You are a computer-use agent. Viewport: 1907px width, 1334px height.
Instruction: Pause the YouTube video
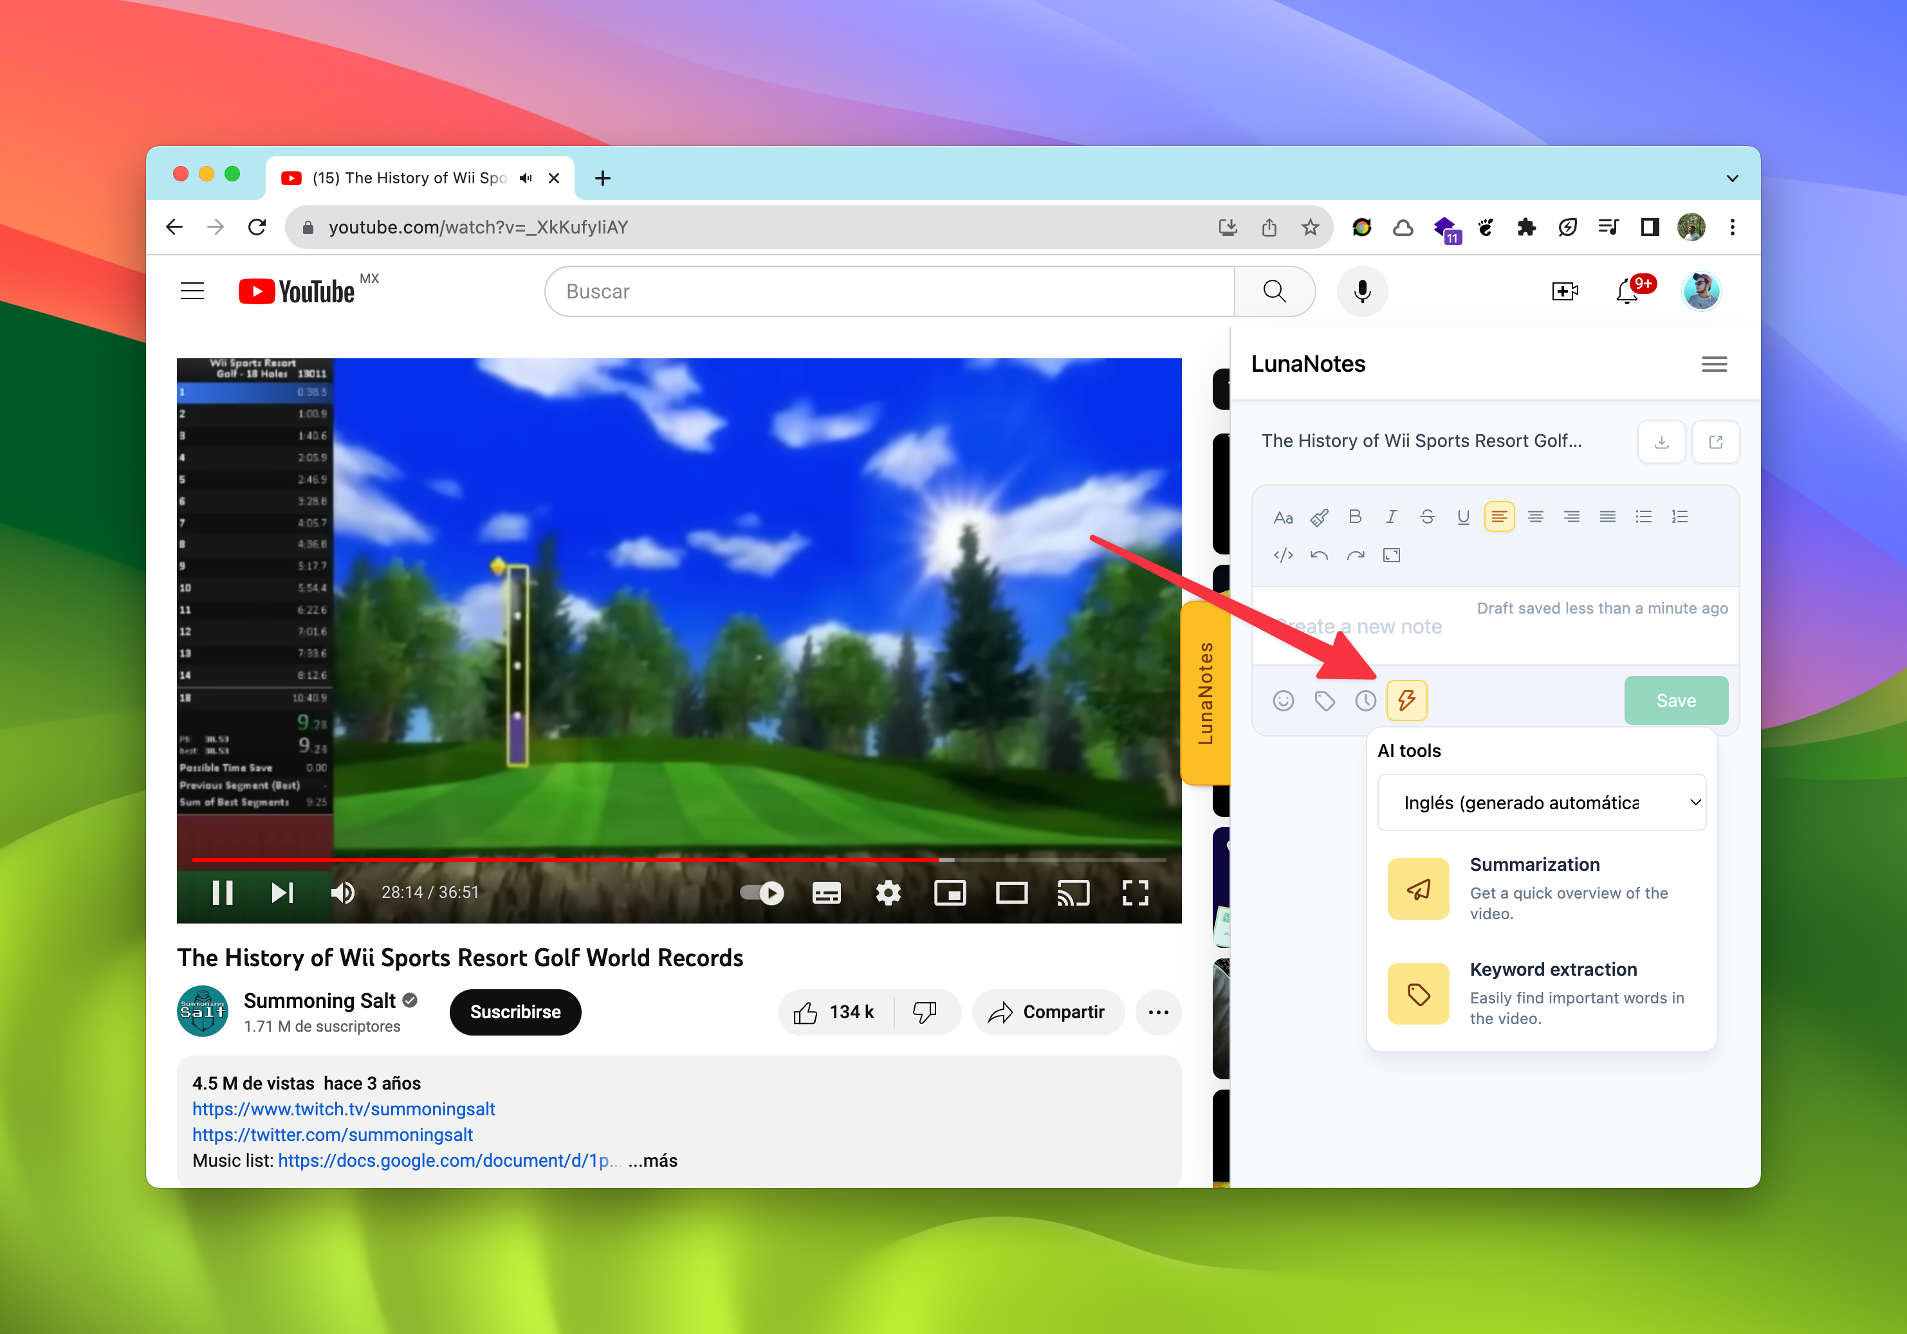coord(222,892)
